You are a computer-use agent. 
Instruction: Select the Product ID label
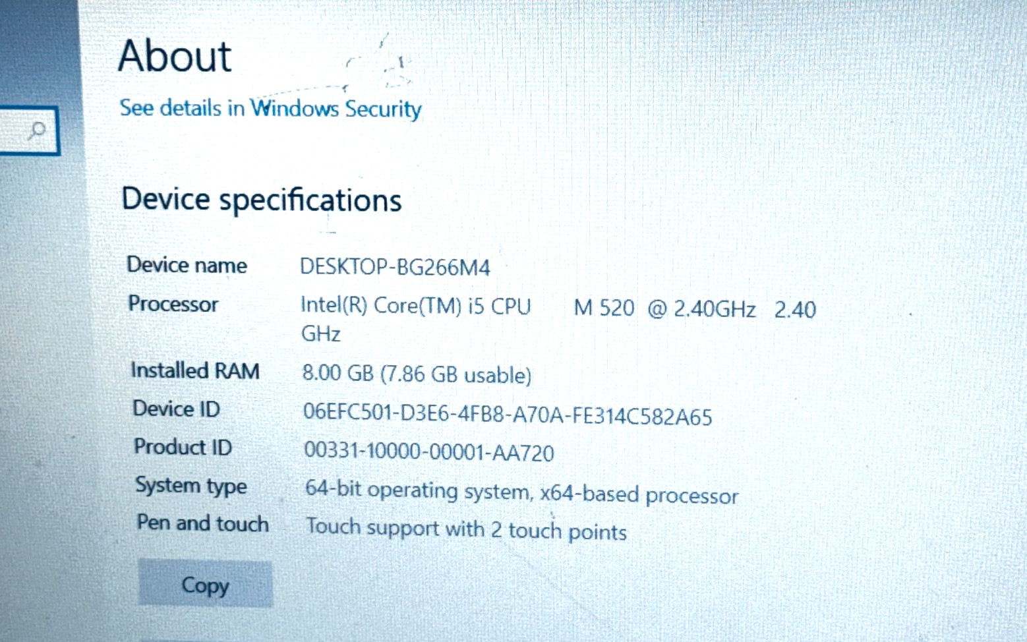(x=183, y=447)
